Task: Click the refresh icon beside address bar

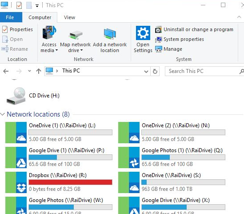Action: pyautogui.click(x=155, y=71)
